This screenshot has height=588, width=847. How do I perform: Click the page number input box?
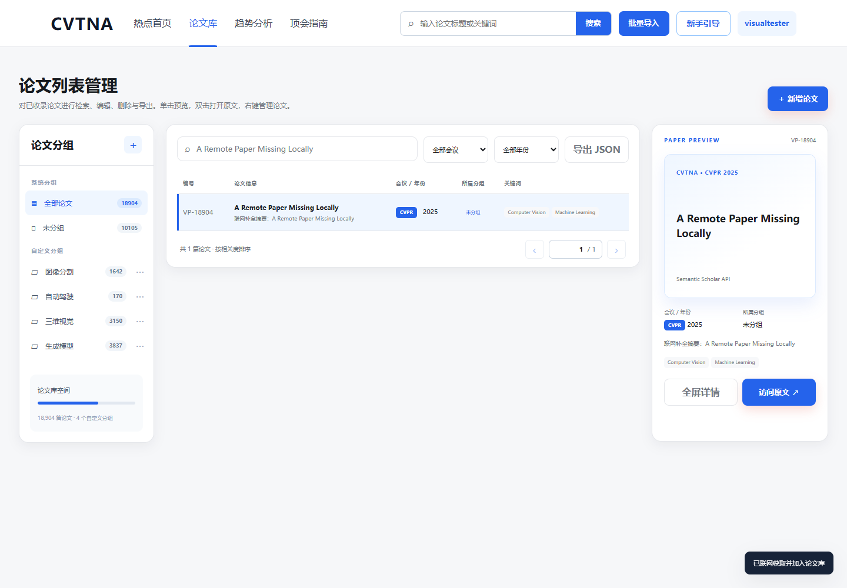[576, 249]
